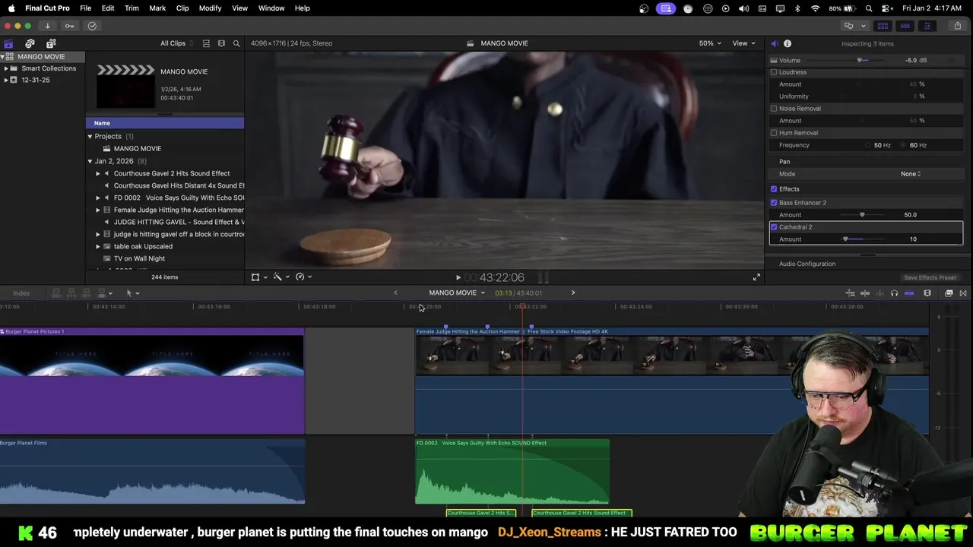Open the Retime speedometer dropdown
973x547 pixels.
coord(303,277)
